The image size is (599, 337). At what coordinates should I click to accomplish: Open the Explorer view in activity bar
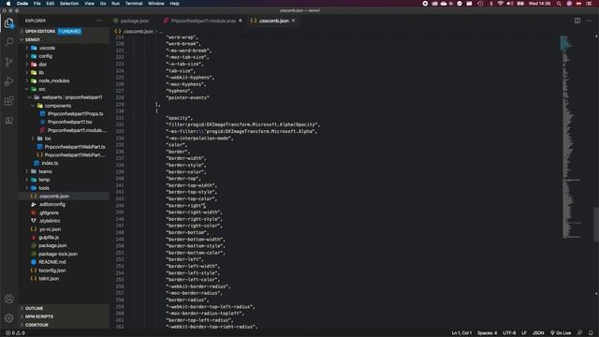point(9,23)
